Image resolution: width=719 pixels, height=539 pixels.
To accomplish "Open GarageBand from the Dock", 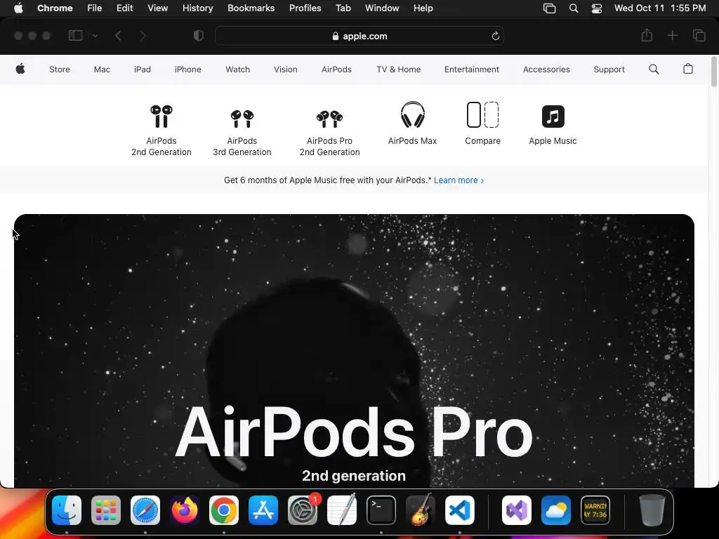I will pyautogui.click(x=421, y=510).
